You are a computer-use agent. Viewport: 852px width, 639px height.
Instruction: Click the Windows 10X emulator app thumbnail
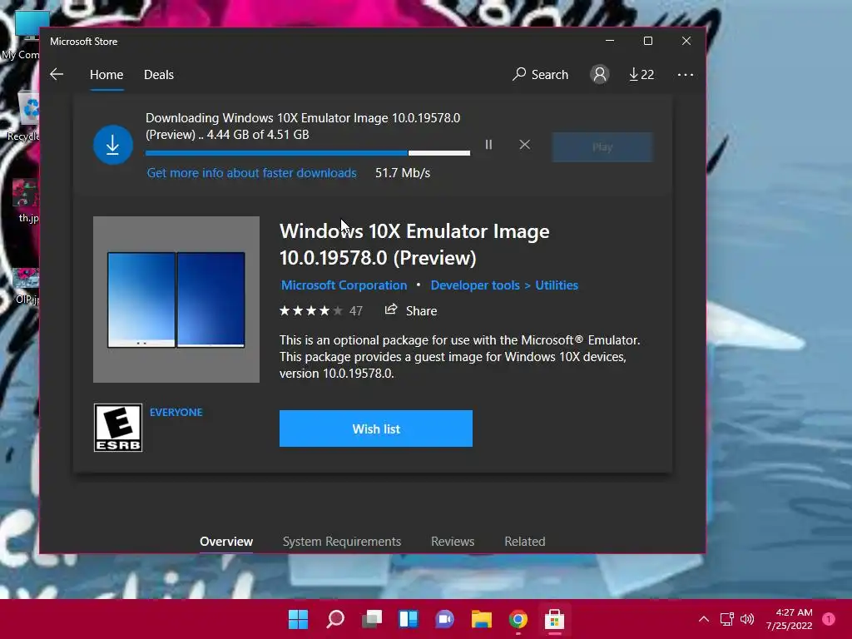coord(176,300)
